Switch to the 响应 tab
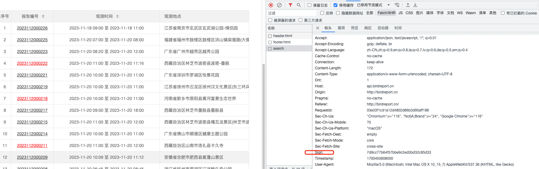This screenshot has width=539, height=169. pos(368,28)
